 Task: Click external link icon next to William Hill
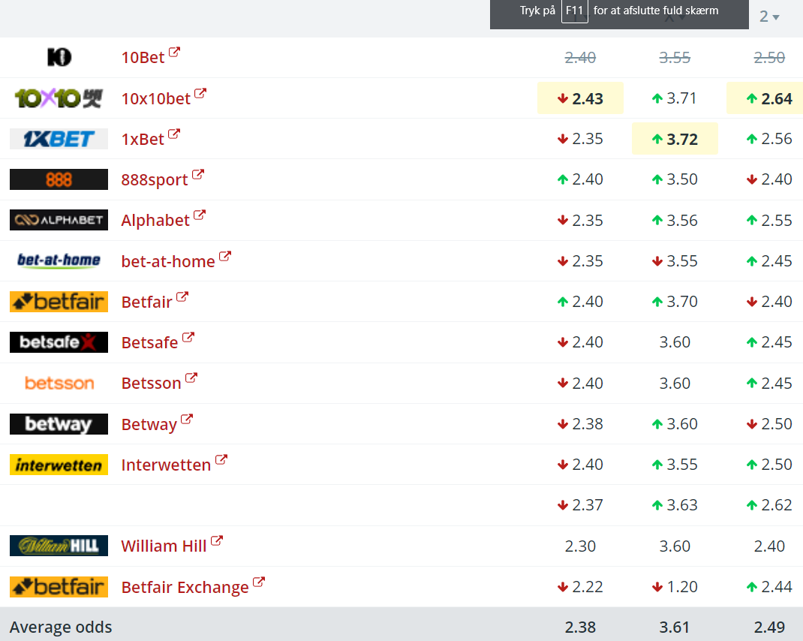[x=217, y=540]
